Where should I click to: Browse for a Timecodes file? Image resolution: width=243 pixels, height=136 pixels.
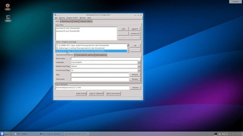pos(135,79)
